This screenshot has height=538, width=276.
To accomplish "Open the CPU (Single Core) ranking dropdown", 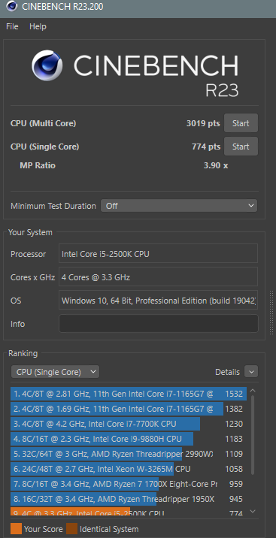I will [x=55, y=372].
